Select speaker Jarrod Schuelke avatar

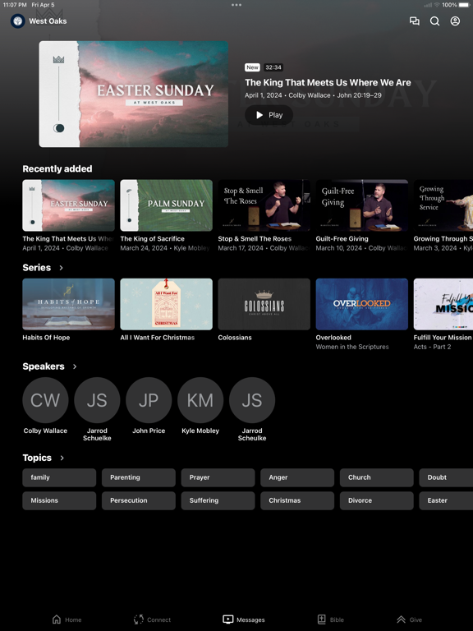97,400
